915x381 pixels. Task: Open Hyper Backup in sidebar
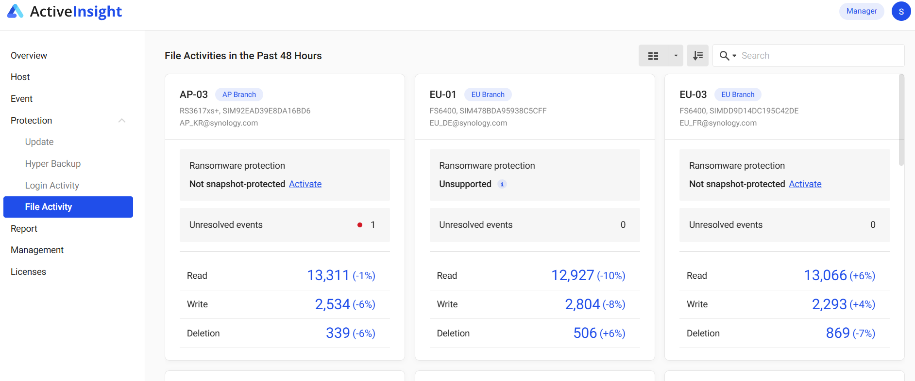click(x=53, y=164)
